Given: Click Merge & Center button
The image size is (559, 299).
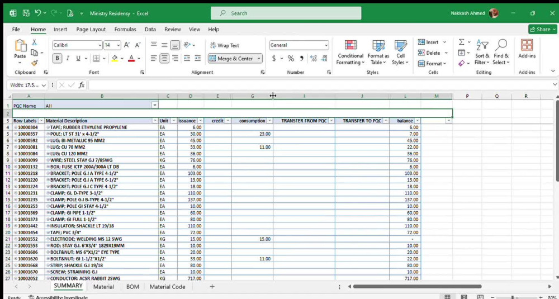Looking at the screenshot, I should [231, 59].
